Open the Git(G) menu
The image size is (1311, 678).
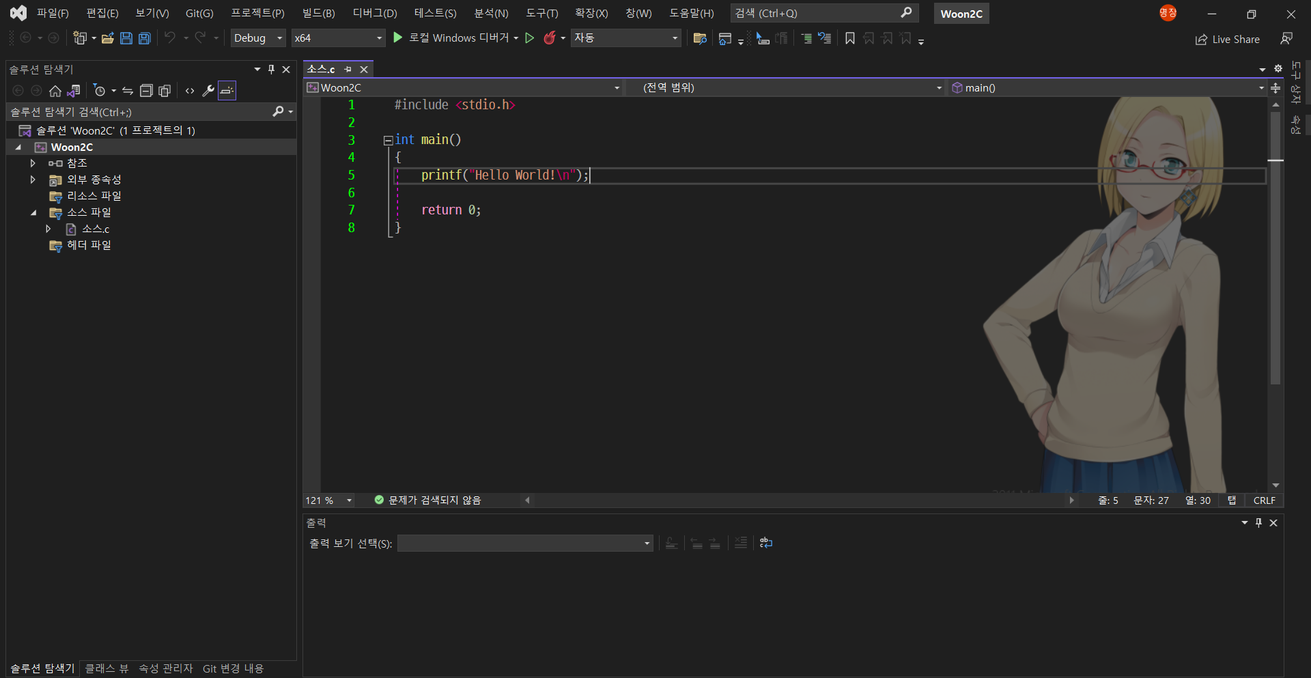pyautogui.click(x=199, y=13)
